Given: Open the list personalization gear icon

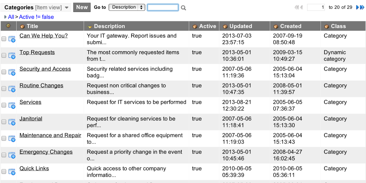Looking at the screenshot, I should point(8,26).
